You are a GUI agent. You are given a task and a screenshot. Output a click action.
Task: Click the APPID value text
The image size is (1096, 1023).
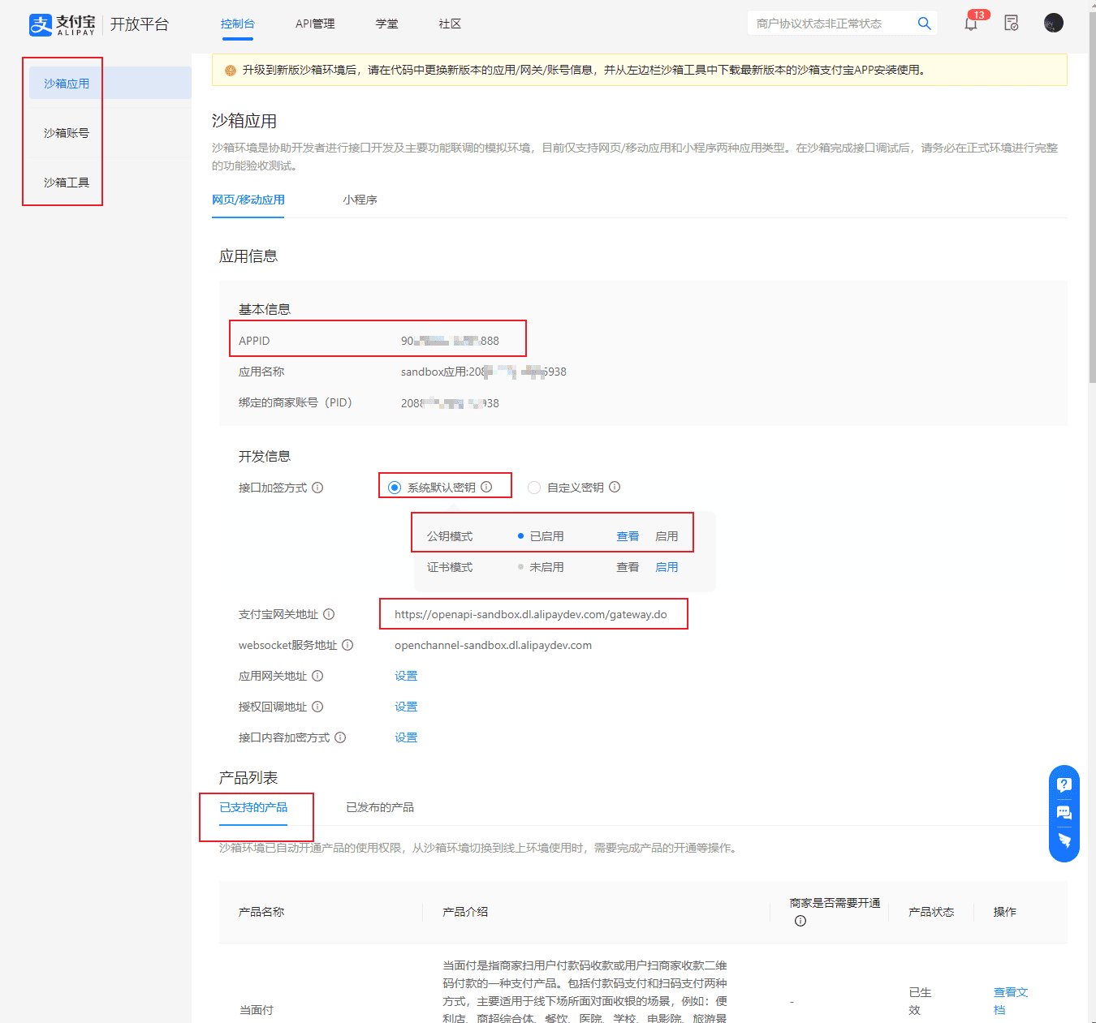coord(450,341)
